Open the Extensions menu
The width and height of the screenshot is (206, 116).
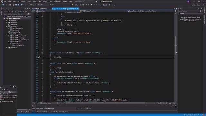(x=57, y=2)
